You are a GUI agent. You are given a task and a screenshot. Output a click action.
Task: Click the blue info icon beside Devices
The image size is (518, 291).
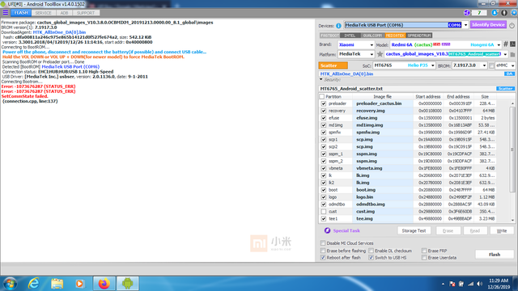pos(338,25)
